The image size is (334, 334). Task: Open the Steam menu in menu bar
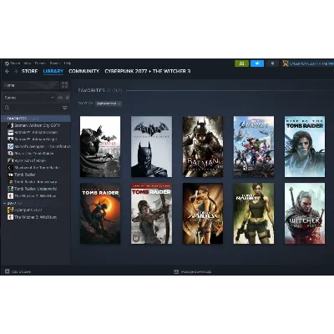pyautogui.click(x=15, y=63)
